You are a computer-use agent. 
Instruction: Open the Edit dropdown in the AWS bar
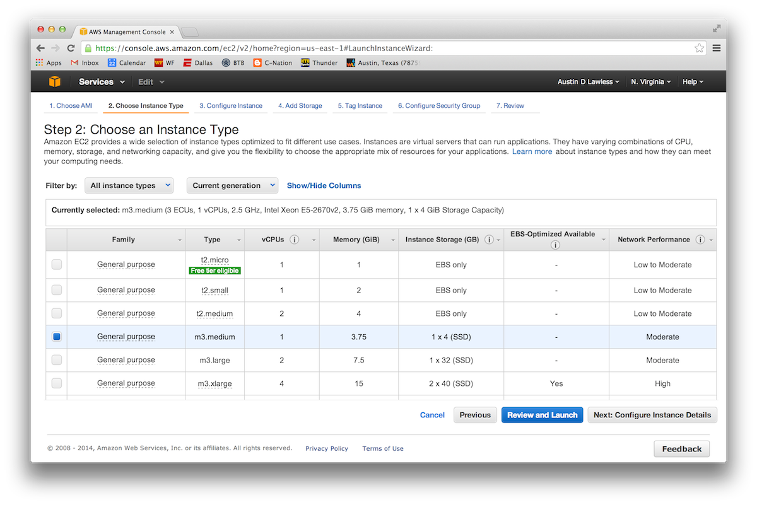point(151,82)
